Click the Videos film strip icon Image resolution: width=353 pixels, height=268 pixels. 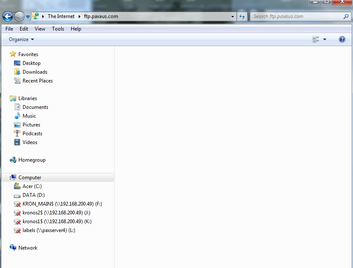17,142
